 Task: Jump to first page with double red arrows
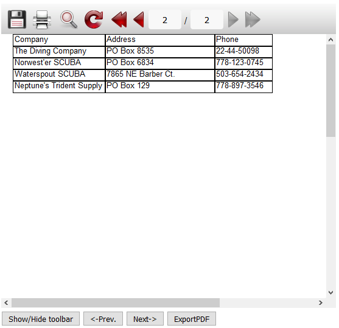(119, 19)
